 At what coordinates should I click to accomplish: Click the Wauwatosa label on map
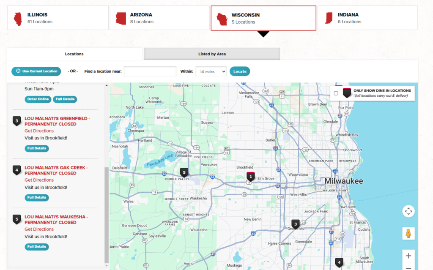click(x=298, y=175)
